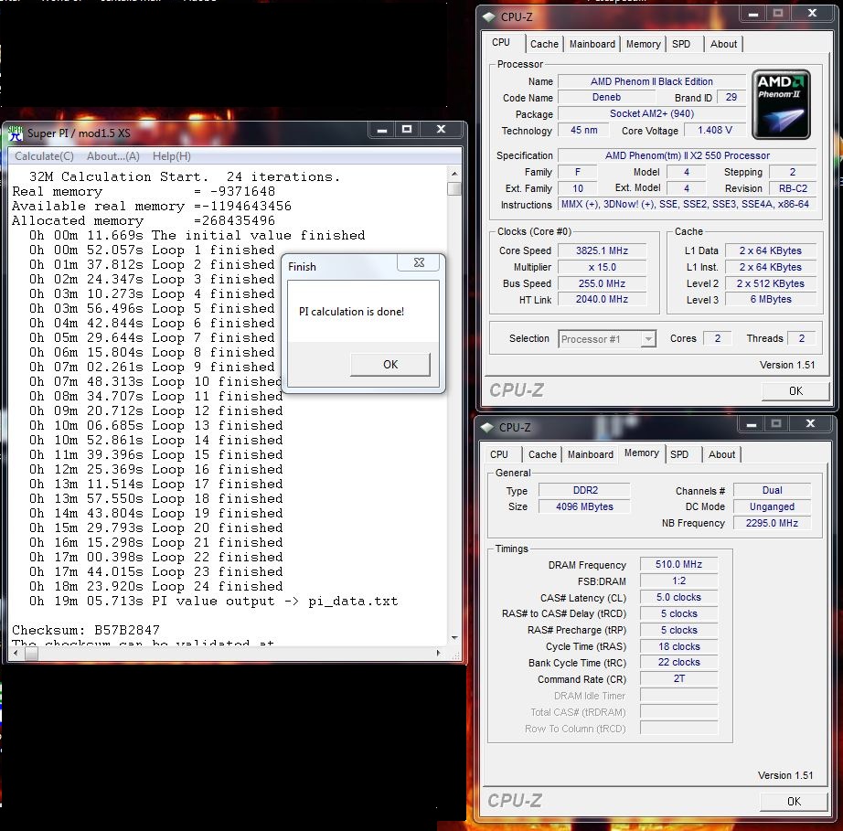Viewport: 843px width, 831px height.
Task: Click the FSB:DRAM 1:2 ratio value
Action: pyautogui.click(x=678, y=581)
